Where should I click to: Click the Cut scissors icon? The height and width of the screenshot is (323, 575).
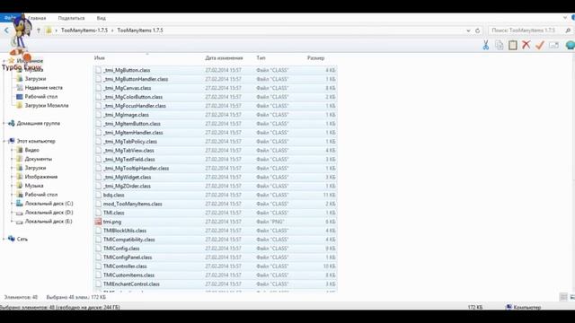coord(485,45)
